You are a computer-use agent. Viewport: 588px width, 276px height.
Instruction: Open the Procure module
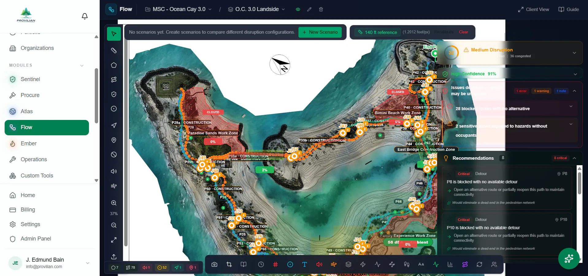click(x=47, y=95)
